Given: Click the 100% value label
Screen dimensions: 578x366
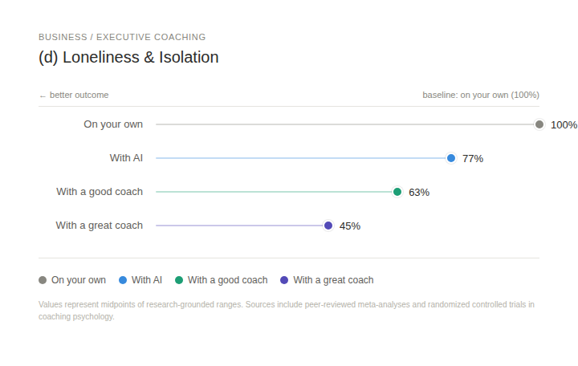Looking at the screenshot, I should point(564,125).
